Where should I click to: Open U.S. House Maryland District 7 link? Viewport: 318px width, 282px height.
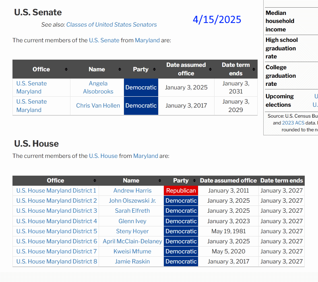point(57,251)
